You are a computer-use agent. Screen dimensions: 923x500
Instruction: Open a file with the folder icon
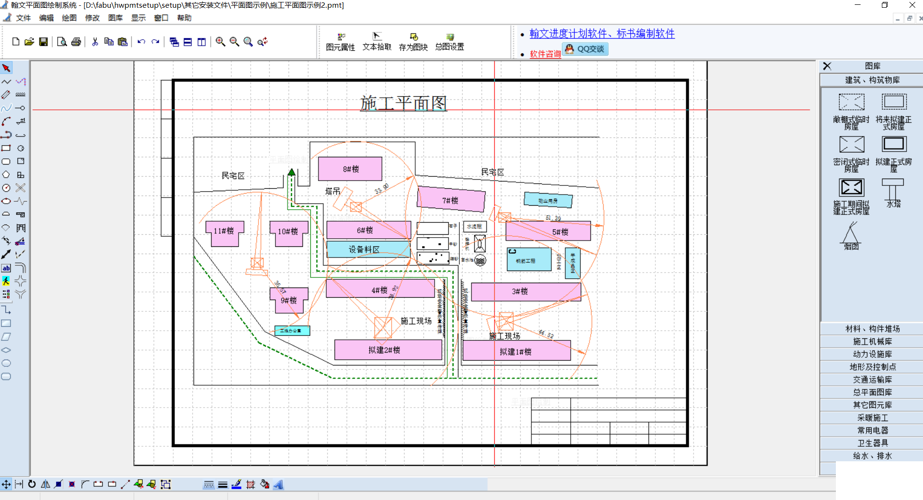tap(29, 42)
